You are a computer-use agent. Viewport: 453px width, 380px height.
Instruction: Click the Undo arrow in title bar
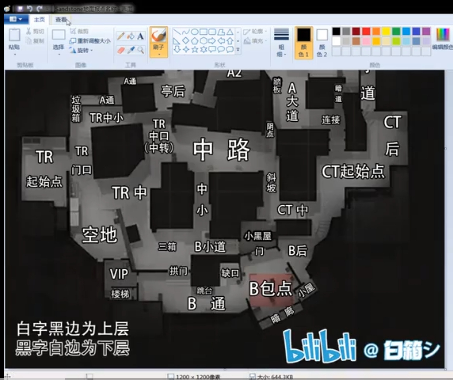click(x=30, y=9)
